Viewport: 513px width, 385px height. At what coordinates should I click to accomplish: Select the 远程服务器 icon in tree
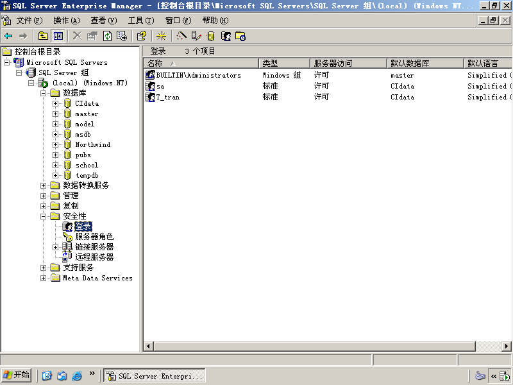(x=67, y=257)
